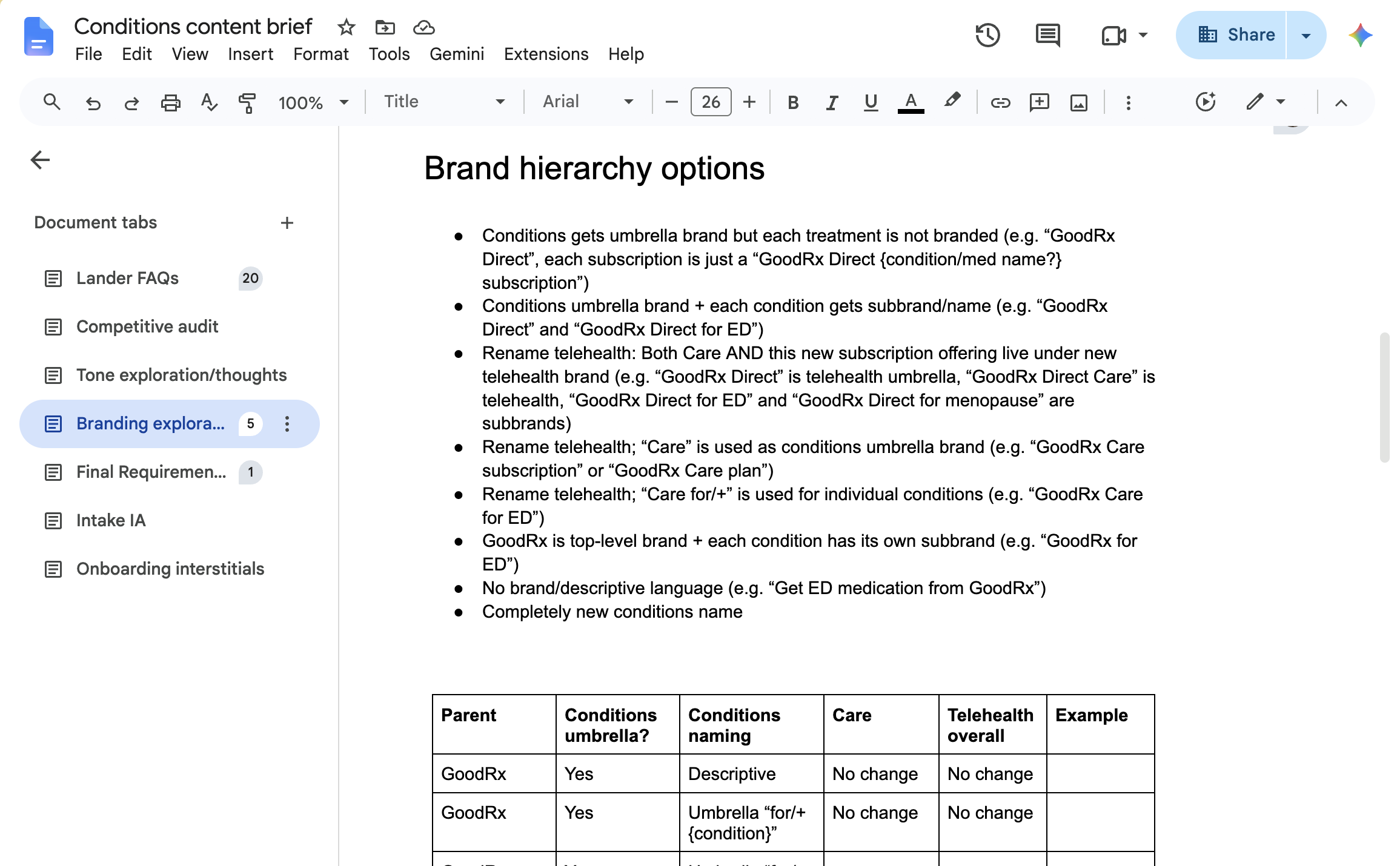The height and width of the screenshot is (866, 1397).
Task: Open the paragraph style dropdown showing Title
Action: [x=444, y=102]
